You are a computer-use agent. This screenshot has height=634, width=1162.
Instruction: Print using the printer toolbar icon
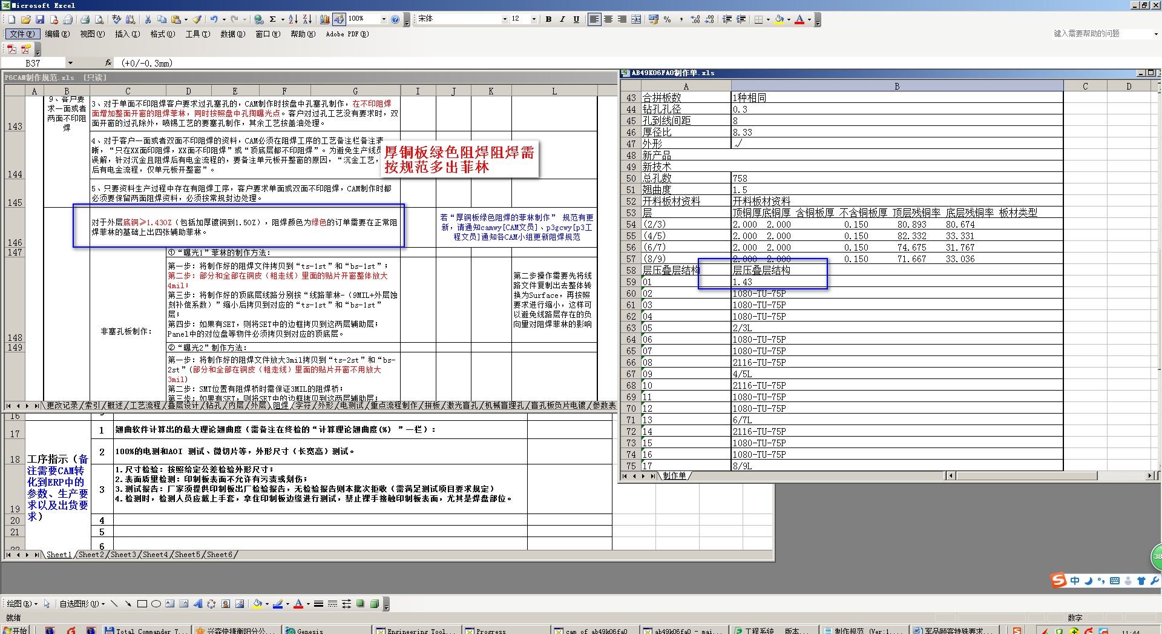coord(85,19)
